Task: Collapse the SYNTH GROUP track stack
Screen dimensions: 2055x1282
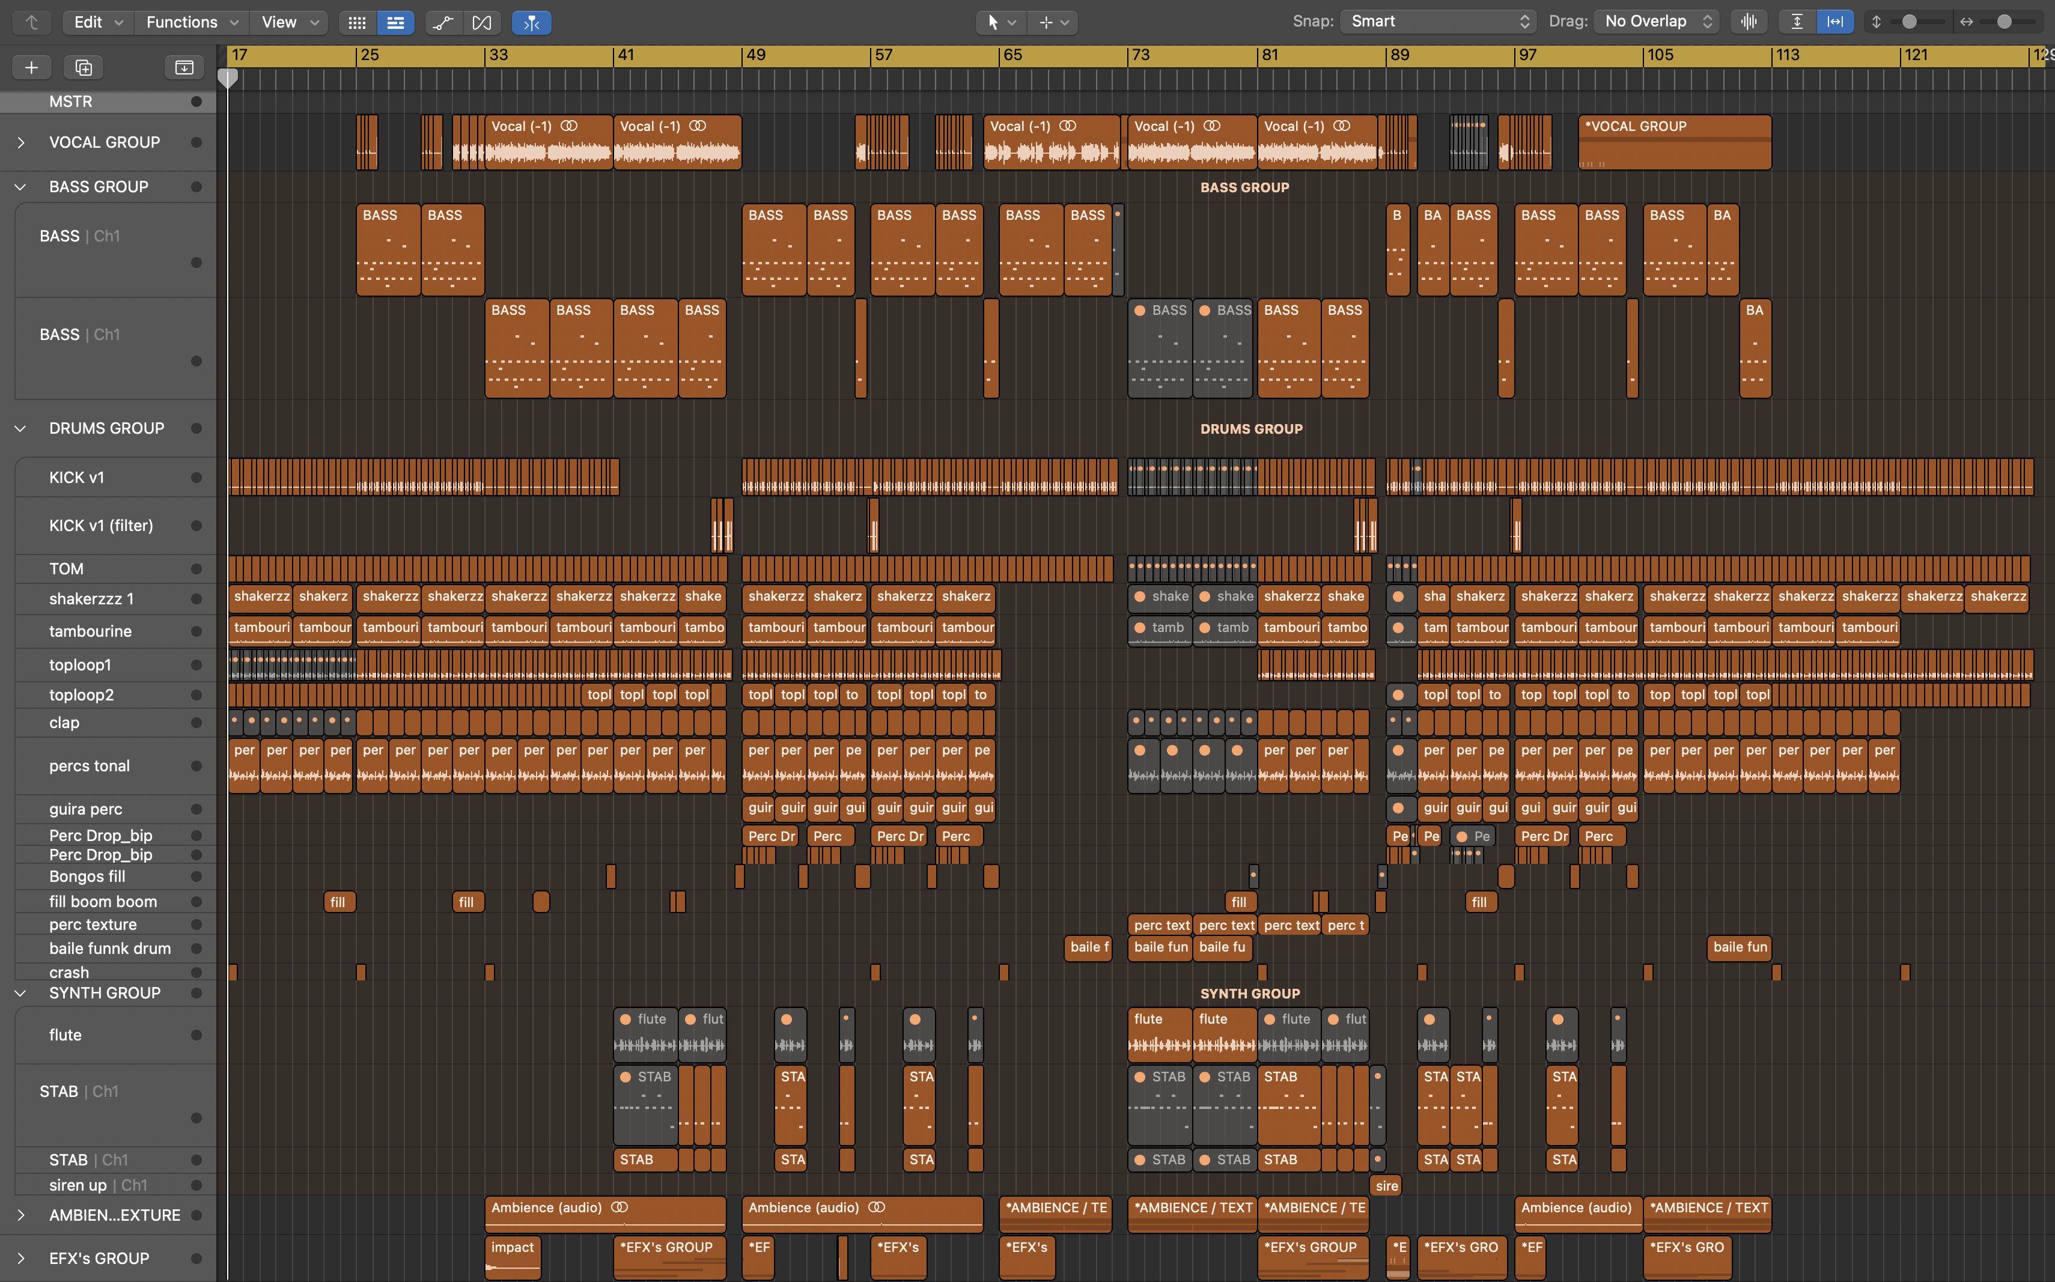Action: [x=21, y=993]
